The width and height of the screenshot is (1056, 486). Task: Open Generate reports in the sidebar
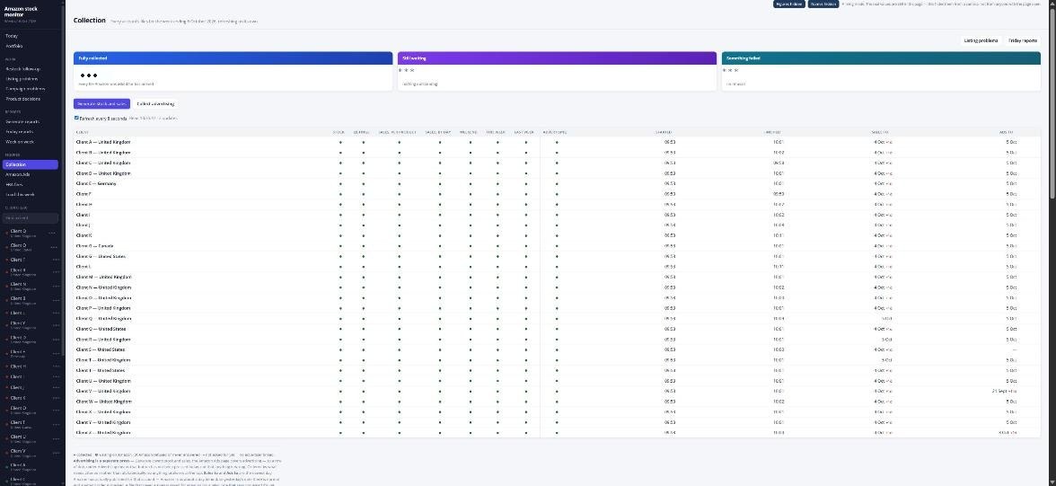22,121
